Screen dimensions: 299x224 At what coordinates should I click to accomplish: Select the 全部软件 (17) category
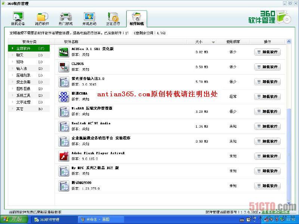coord(29,49)
